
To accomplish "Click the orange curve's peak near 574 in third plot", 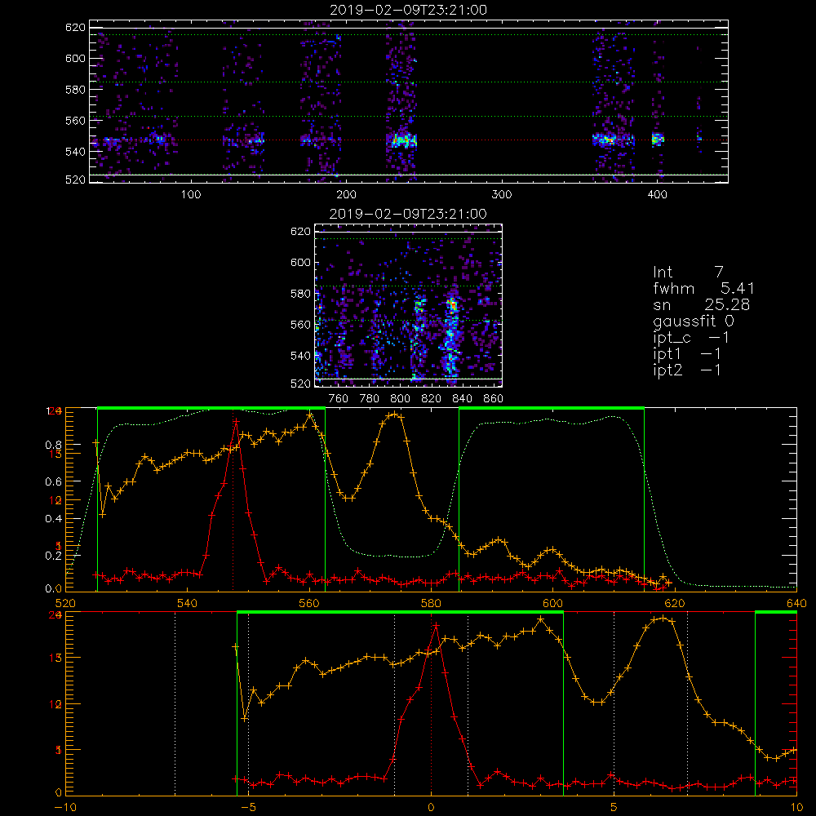I will tap(394, 415).
